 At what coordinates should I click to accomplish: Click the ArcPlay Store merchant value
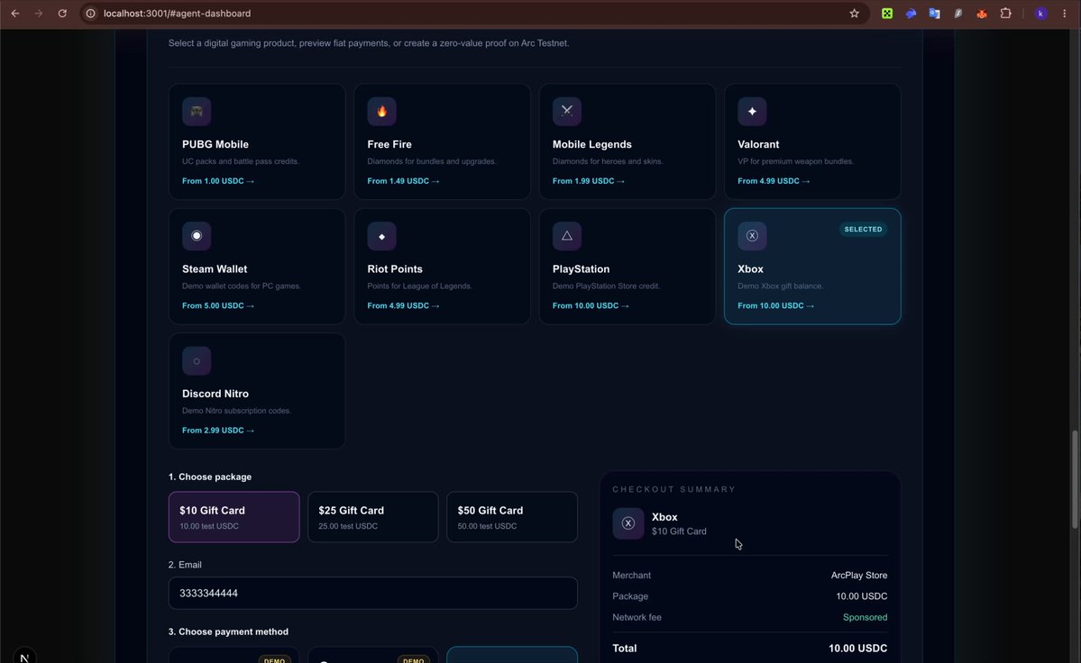[x=859, y=576]
